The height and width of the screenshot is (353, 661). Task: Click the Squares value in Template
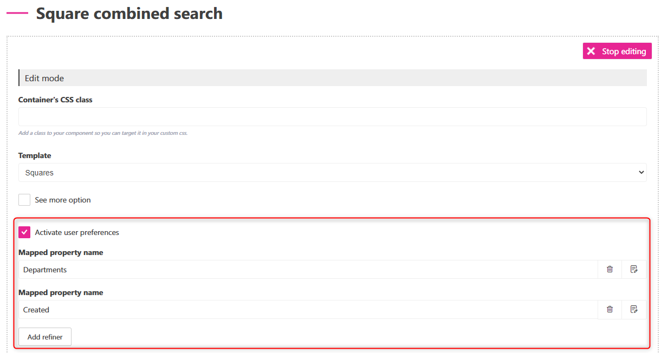click(40, 173)
